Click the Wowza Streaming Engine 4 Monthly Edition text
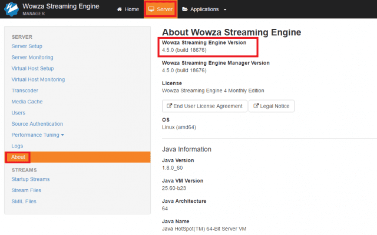The height and width of the screenshot is (235, 377). (x=213, y=90)
